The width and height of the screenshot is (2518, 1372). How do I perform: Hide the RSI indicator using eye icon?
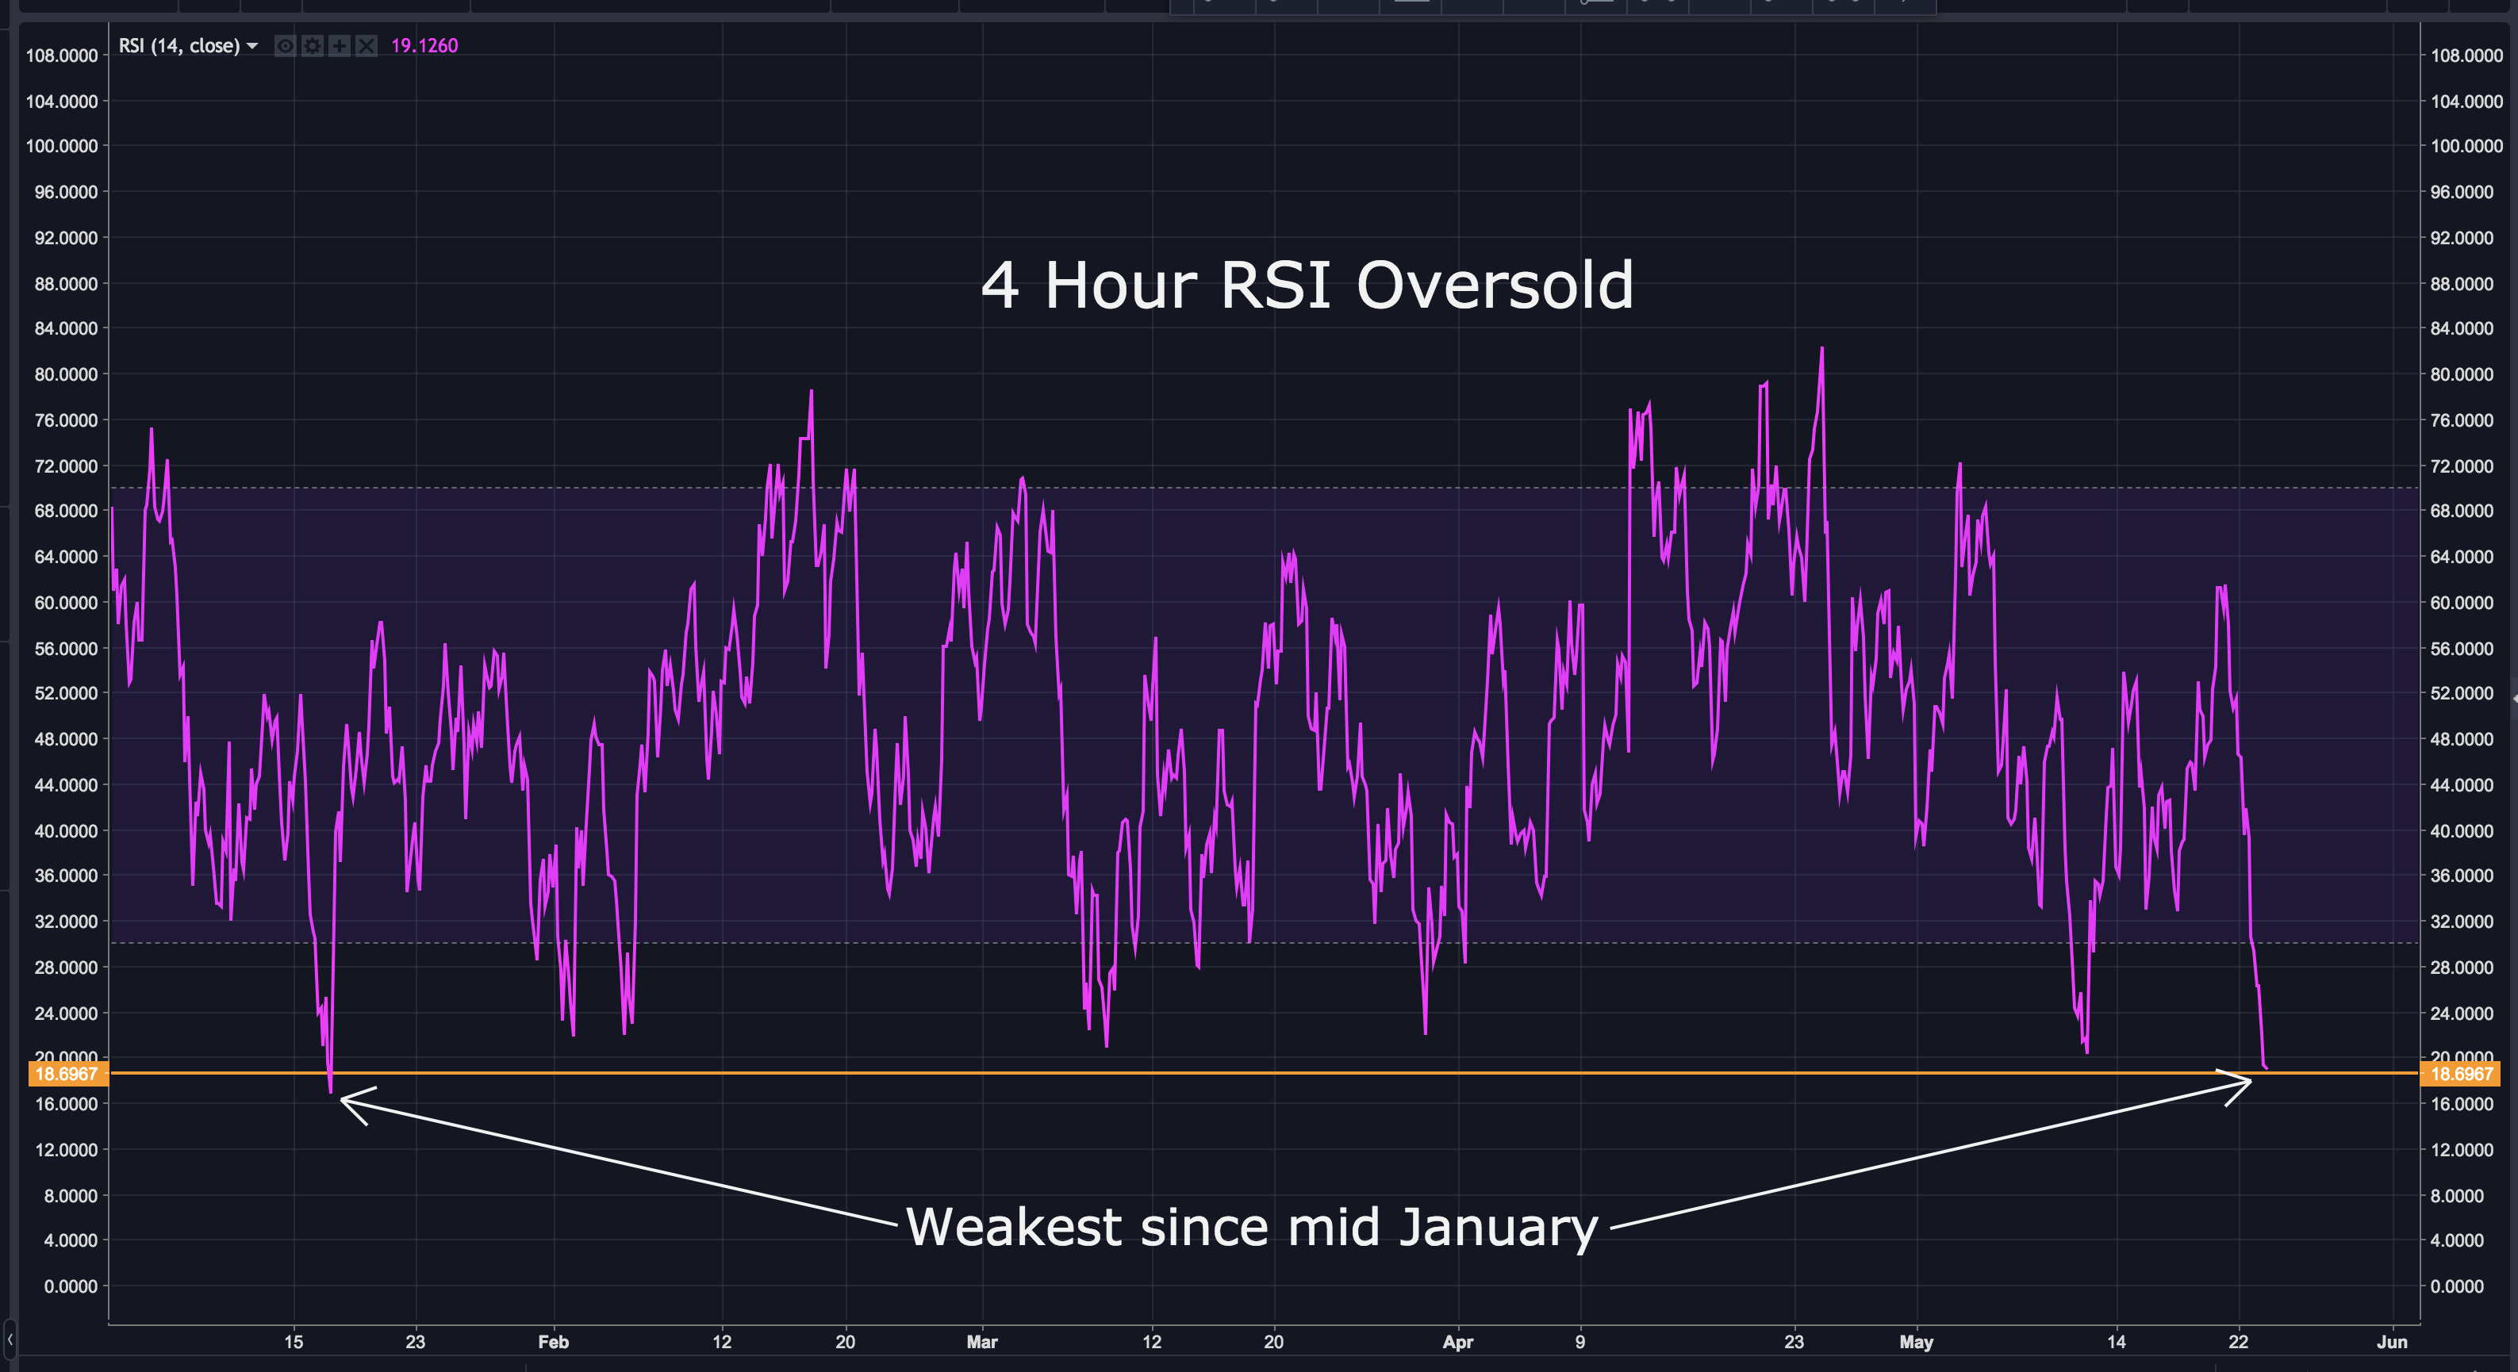click(x=285, y=46)
